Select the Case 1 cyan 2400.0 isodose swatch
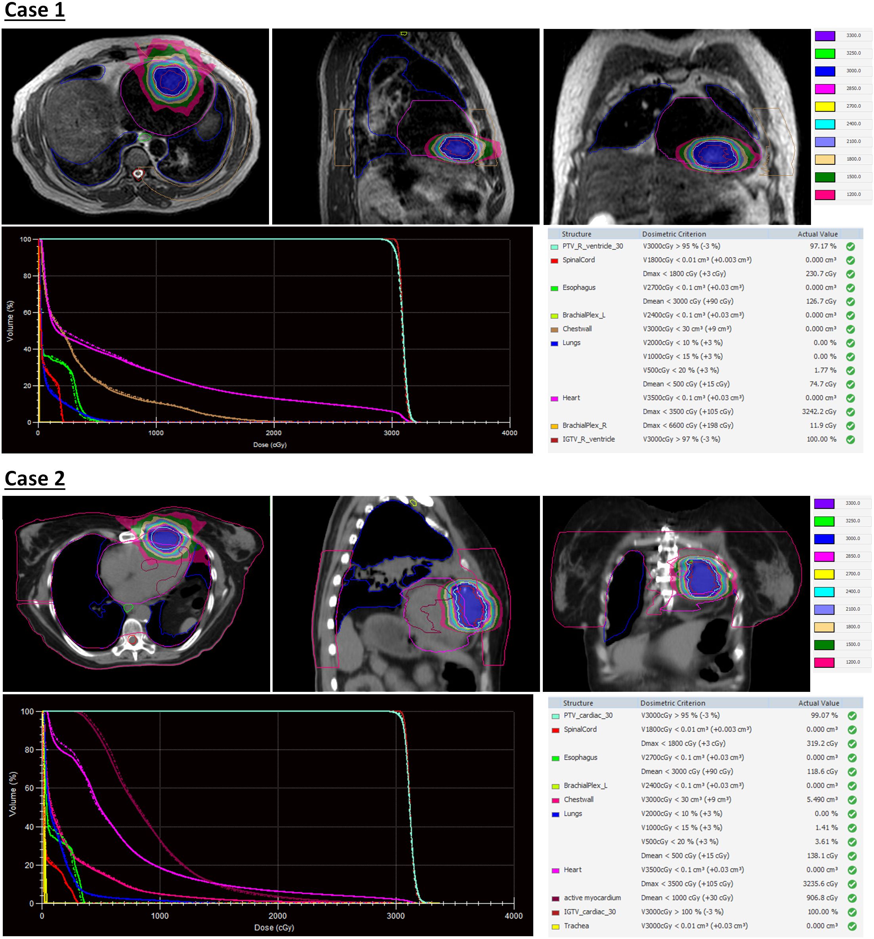Screen dimensions: 874x939 [824, 124]
